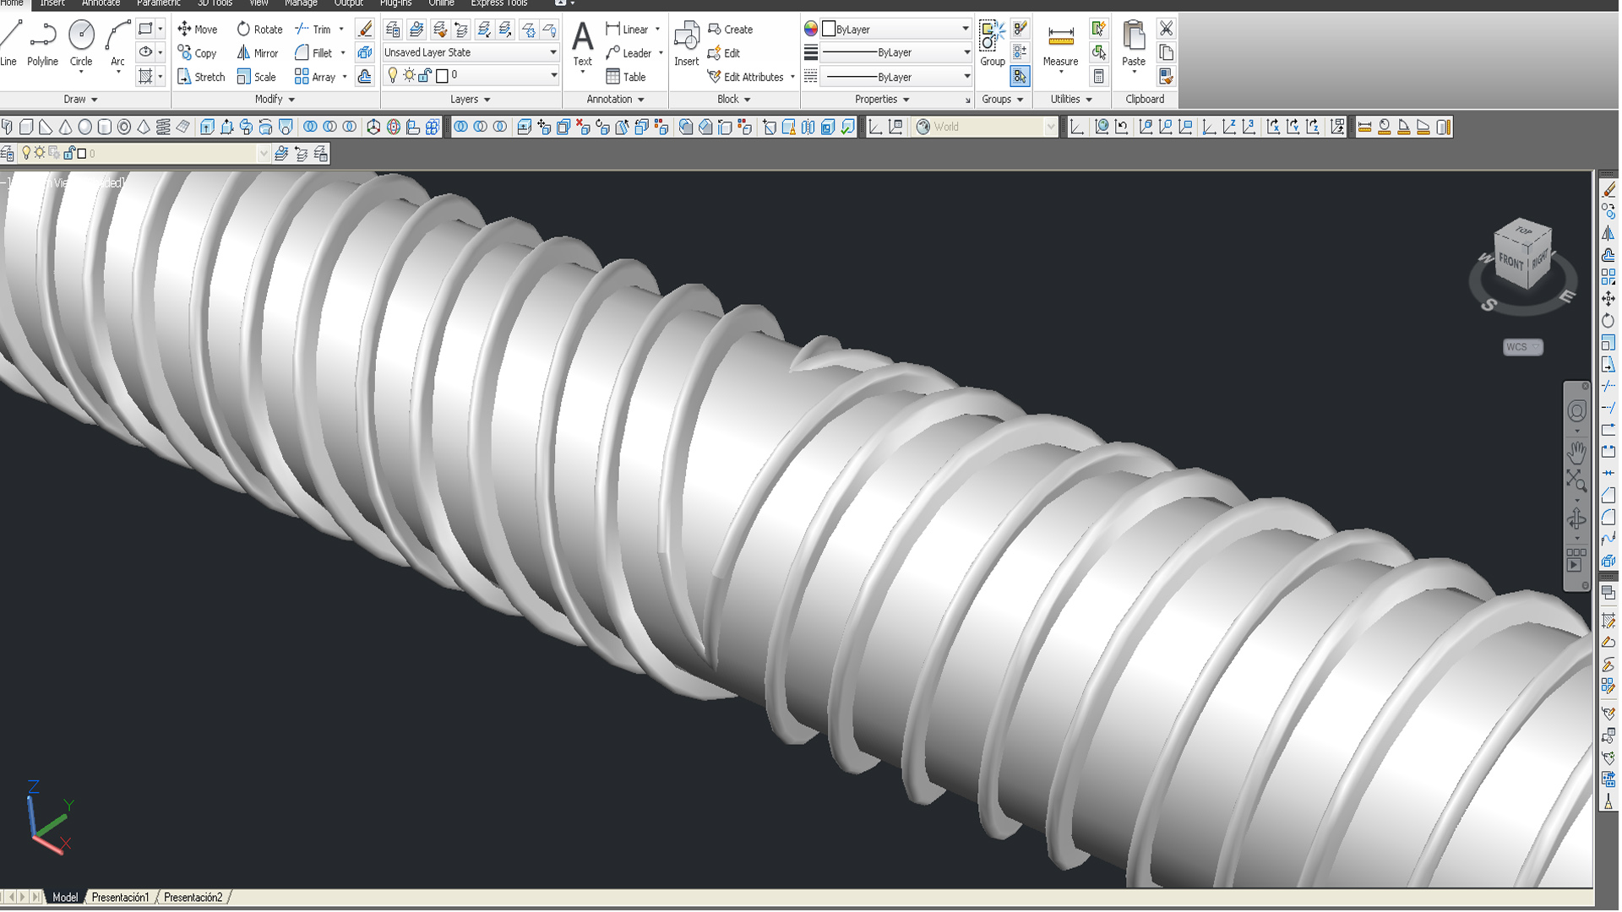Click the Table annotation tool
Viewport: 1622px width, 912px height.
tap(626, 77)
